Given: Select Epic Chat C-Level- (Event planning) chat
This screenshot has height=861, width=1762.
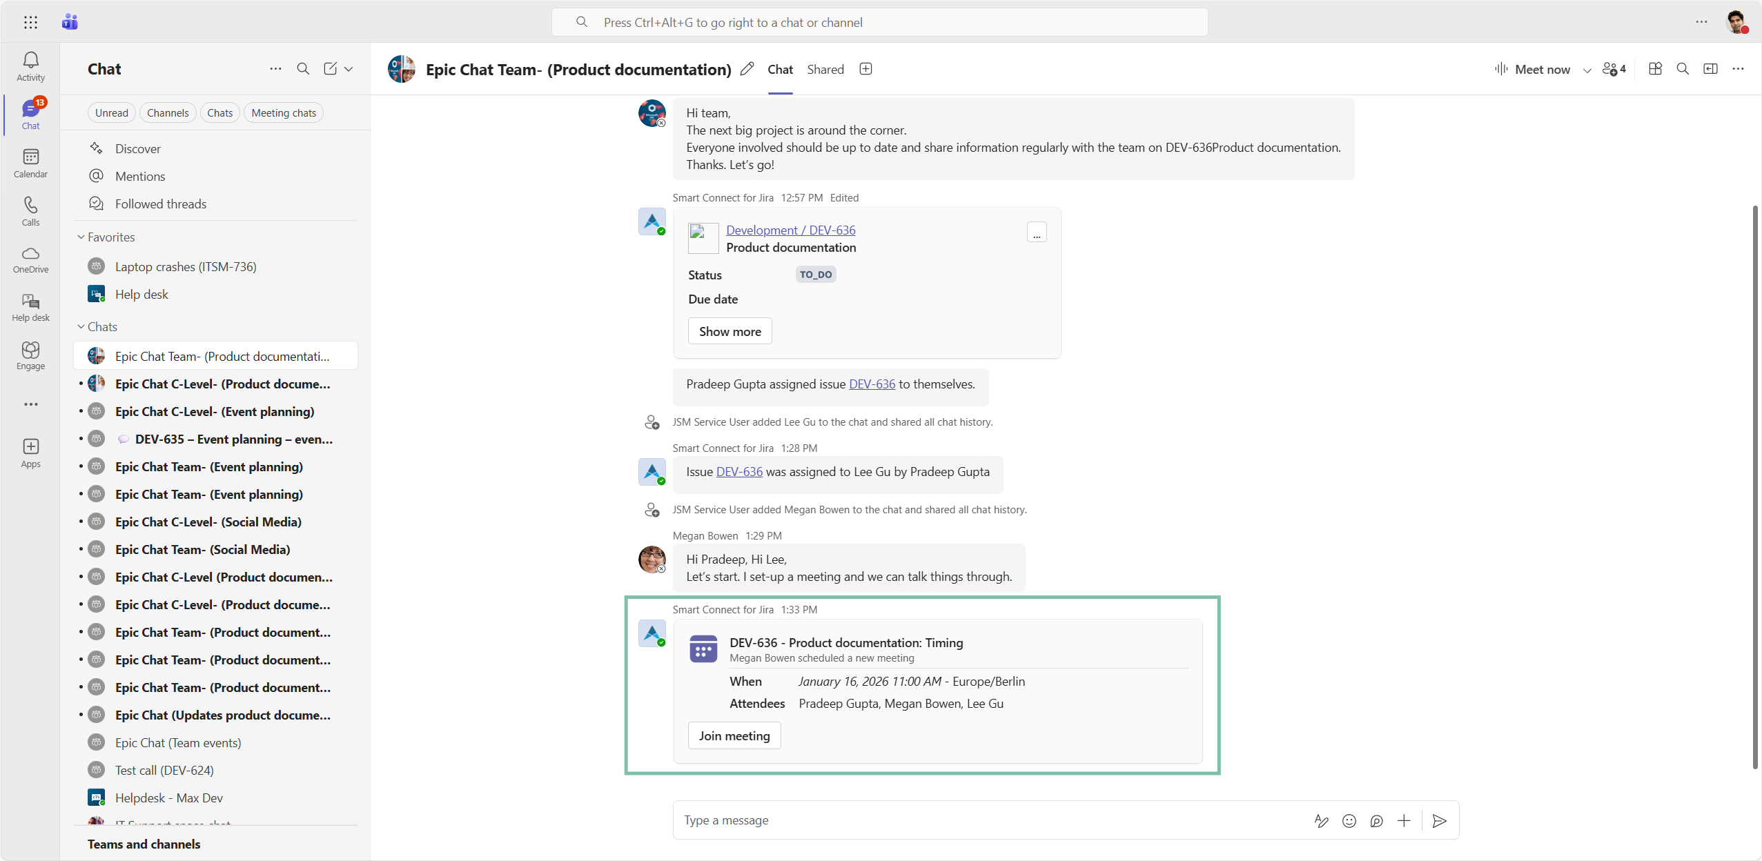Looking at the screenshot, I should click(x=215, y=411).
